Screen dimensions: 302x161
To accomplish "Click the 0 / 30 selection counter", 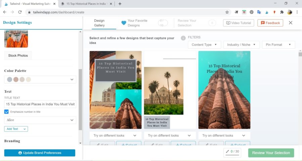I will (x=232, y=153).
